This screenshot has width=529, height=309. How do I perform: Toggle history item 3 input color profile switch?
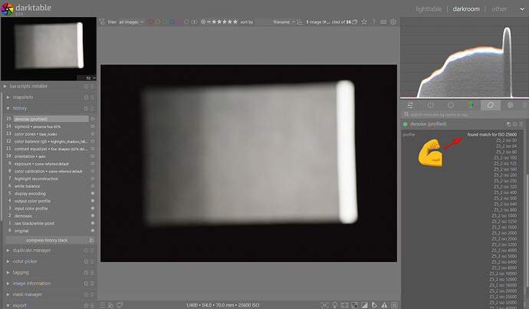pyautogui.click(x=92, y=209)
